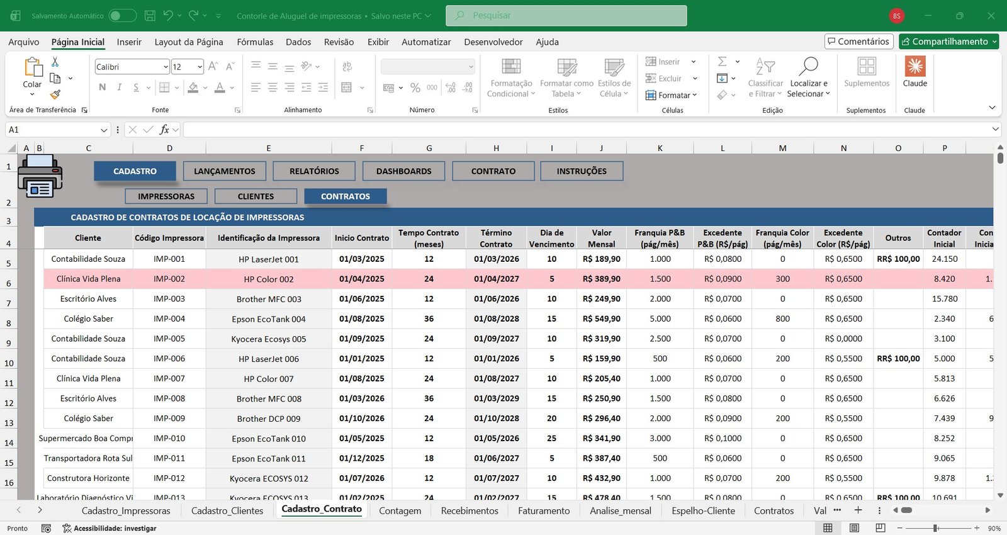Viewport: 1007px width, 535px height.
Task: Toggle Italic formatting
Action: (119, 87)
